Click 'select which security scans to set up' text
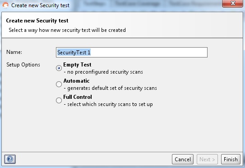 108,104
